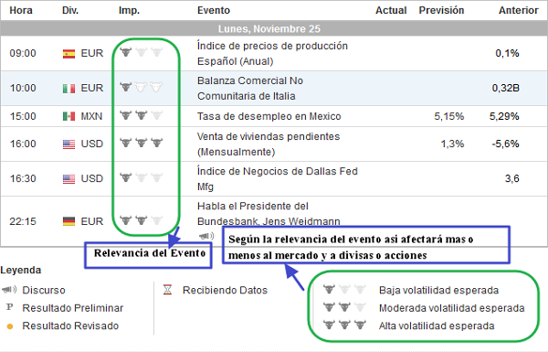548x352 pixels.
Task: Click the Leyenda heading
Action: (21, 270)
